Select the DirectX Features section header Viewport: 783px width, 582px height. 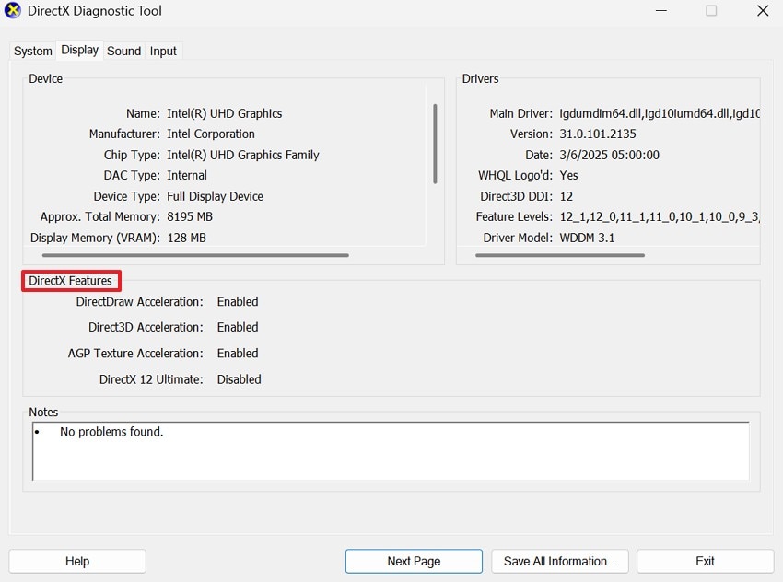tap(70, 282)
